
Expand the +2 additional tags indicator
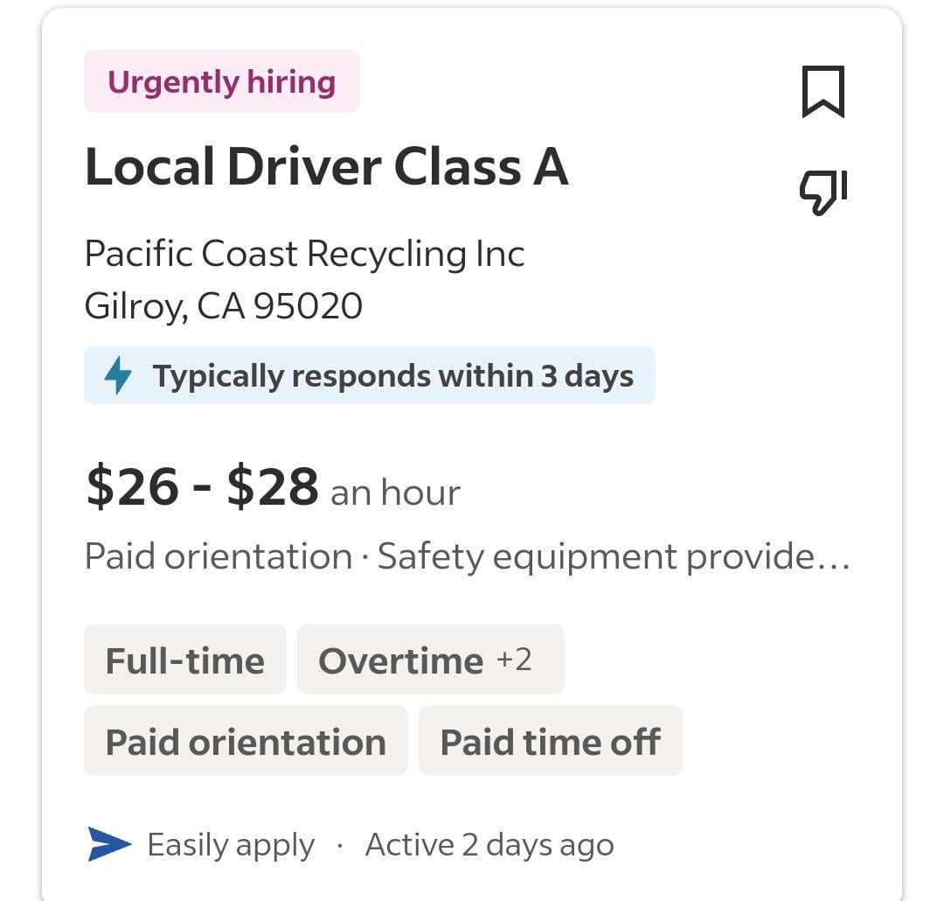(x=514, y=660)
